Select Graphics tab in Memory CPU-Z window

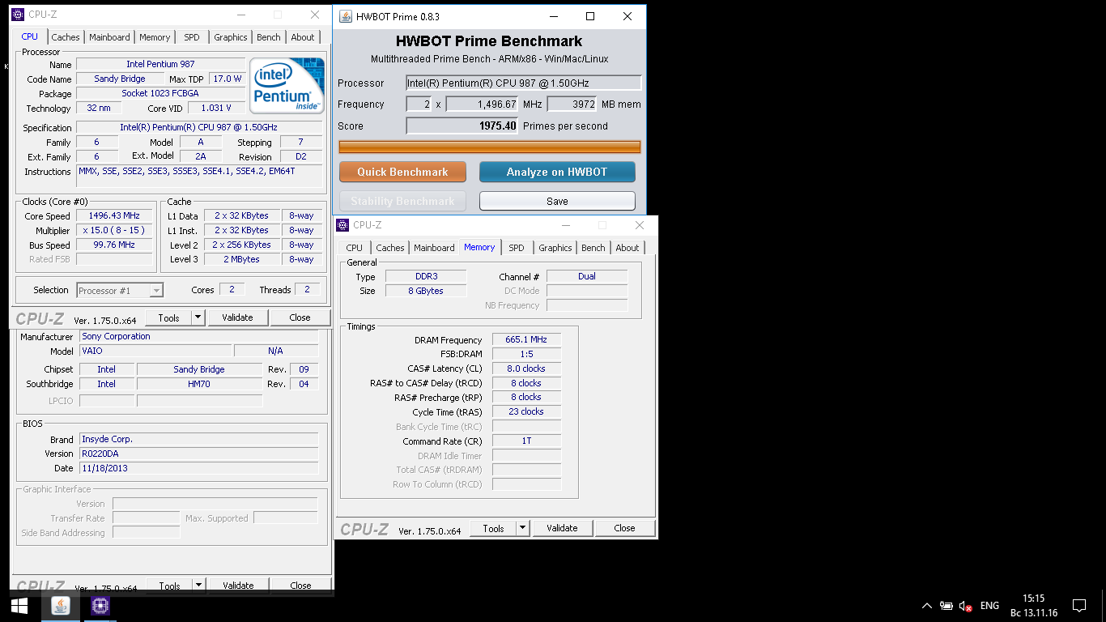tap(555, 248)
